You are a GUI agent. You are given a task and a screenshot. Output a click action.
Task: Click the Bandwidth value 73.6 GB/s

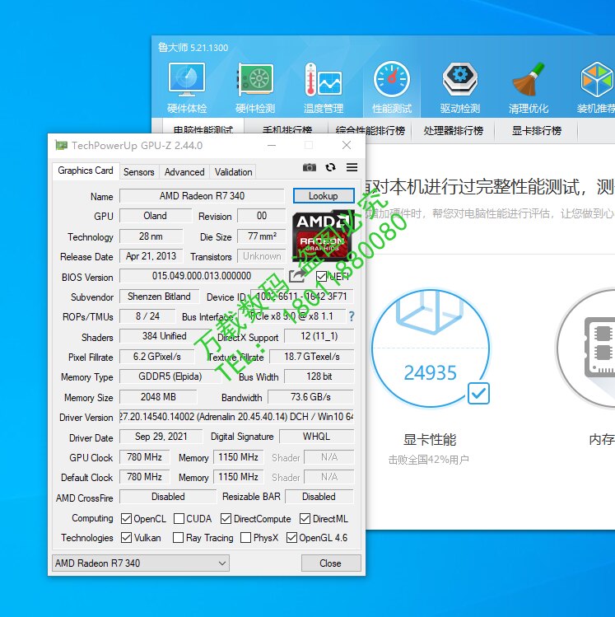310,397
